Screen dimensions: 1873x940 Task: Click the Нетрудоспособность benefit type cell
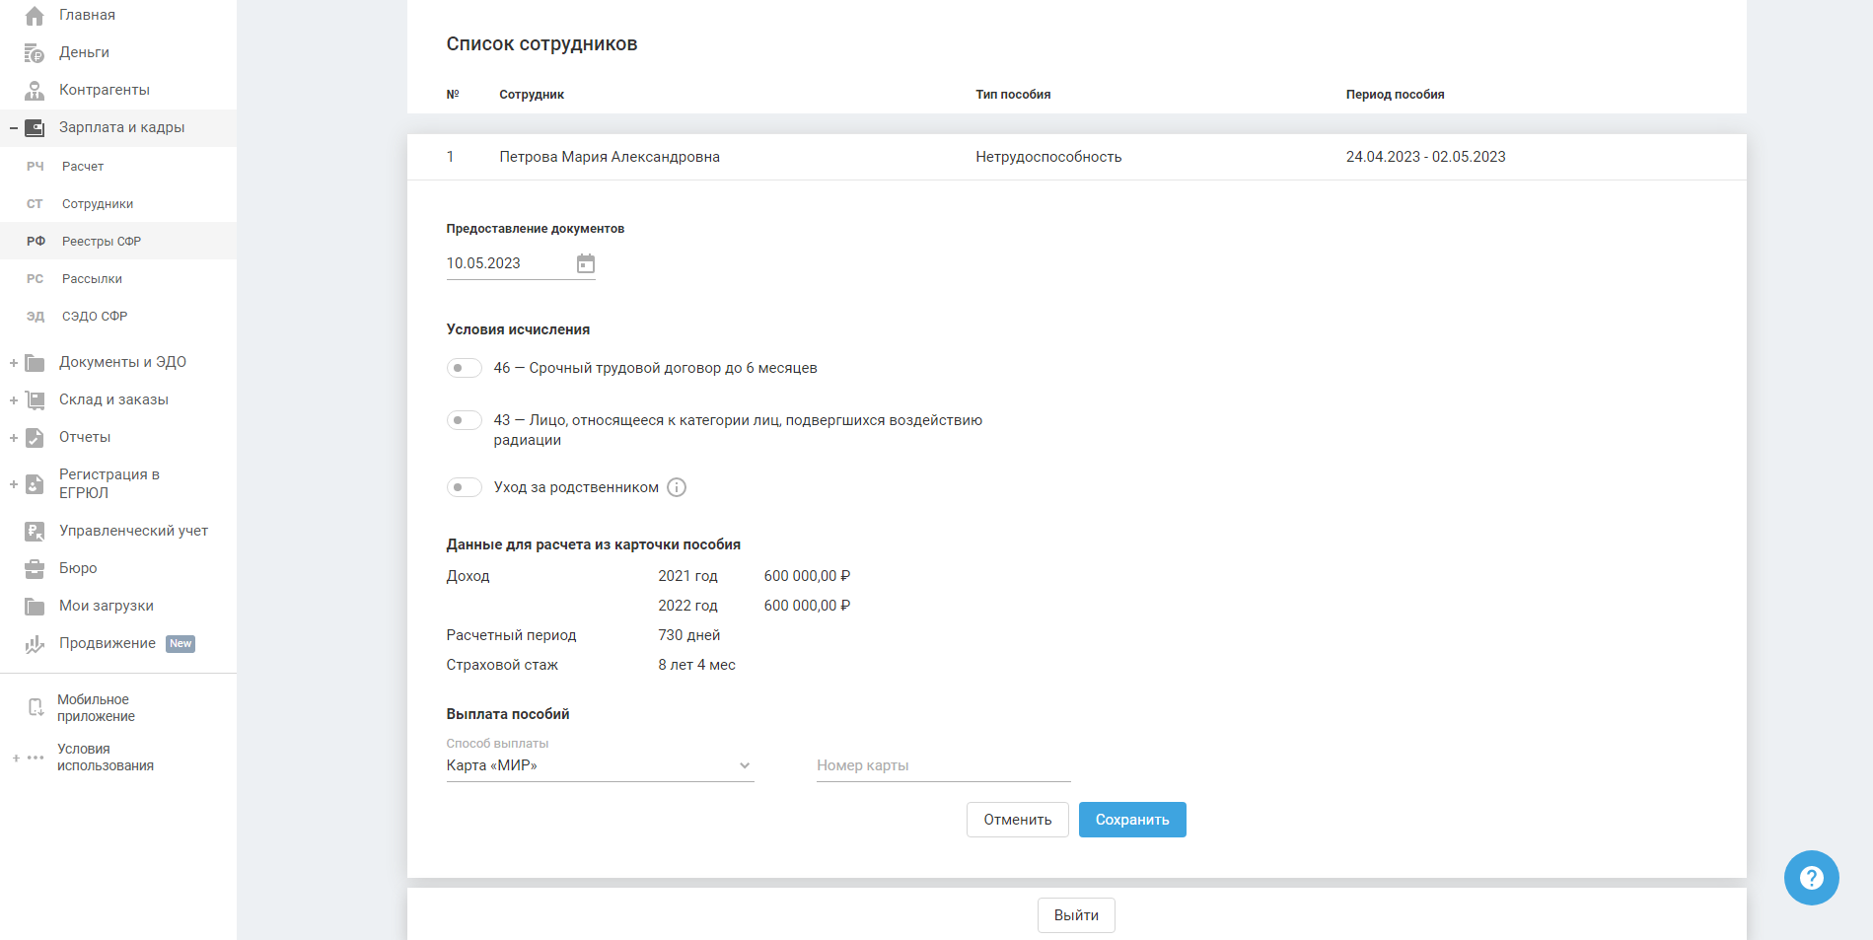point(1048,157)
